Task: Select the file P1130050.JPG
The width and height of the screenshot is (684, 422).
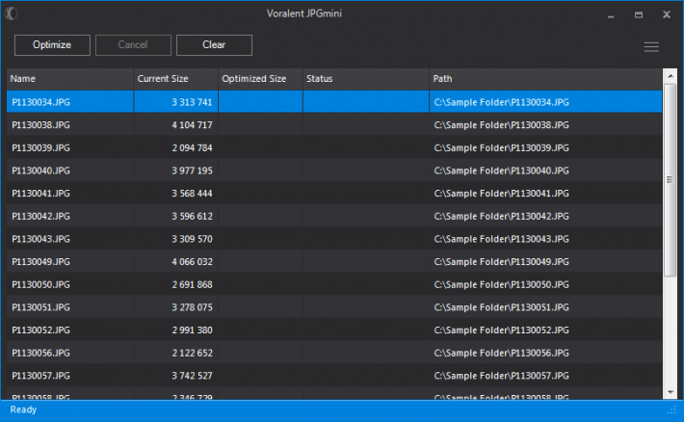Action: 40,284
